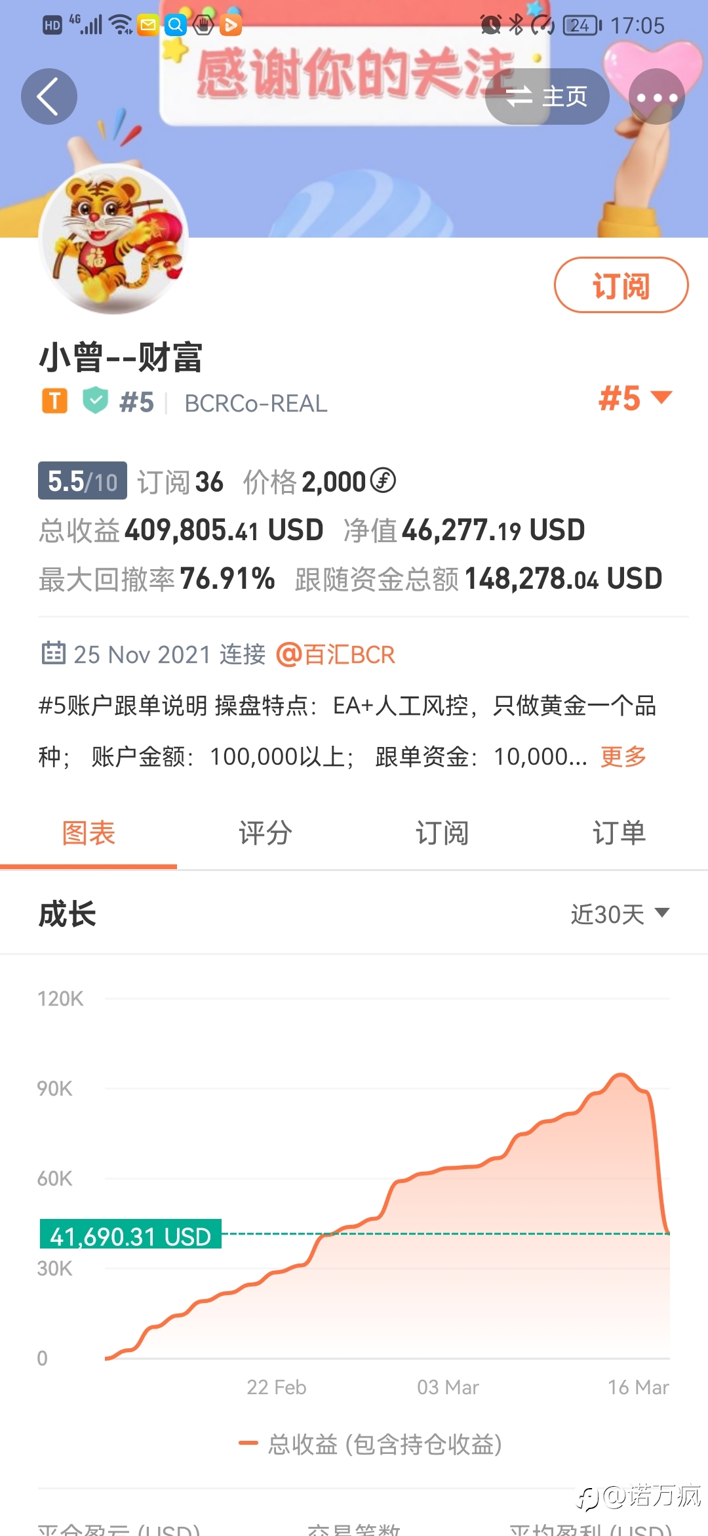Viewport: 708px width, 1536px height.
Task: Switch to the 订单 orders tab
Action: (x=619, y=834)
